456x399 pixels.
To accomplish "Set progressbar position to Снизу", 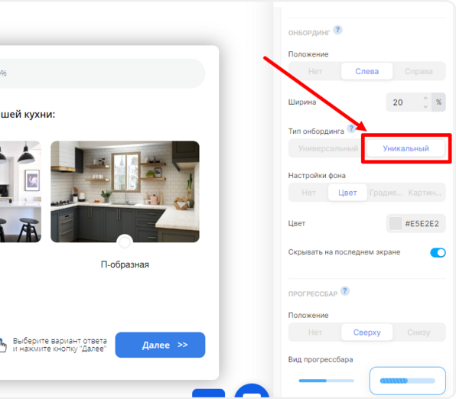I will coord(419,332).
